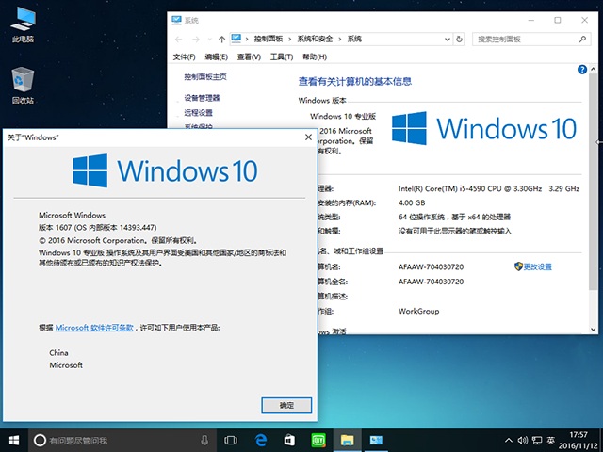
Task: Click the 更改设置 link
Action: (537, 266)
